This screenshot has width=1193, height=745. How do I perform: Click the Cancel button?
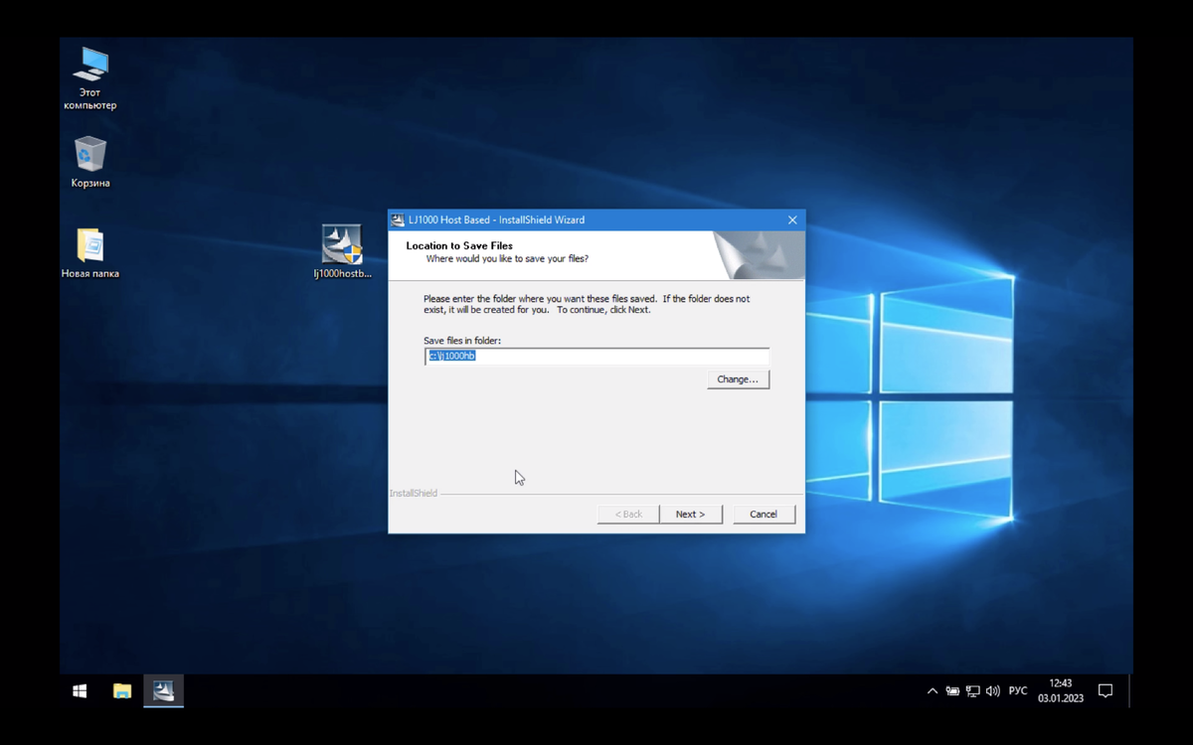tap(764, 515)
